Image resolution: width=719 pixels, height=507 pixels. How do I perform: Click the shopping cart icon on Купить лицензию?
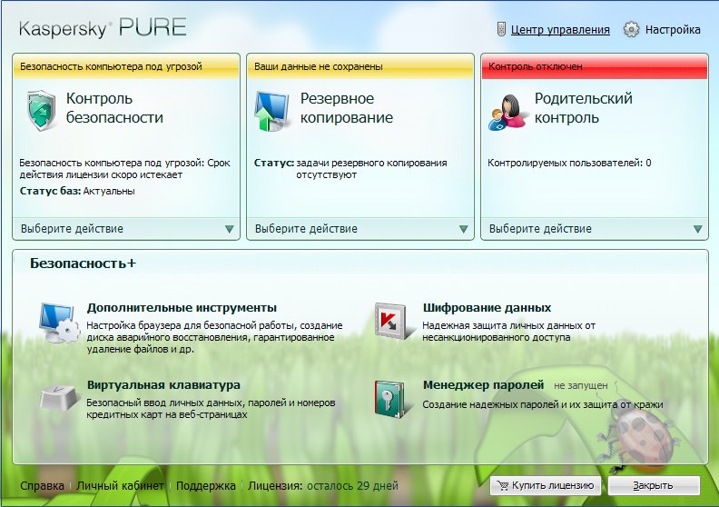coord(503,485)
